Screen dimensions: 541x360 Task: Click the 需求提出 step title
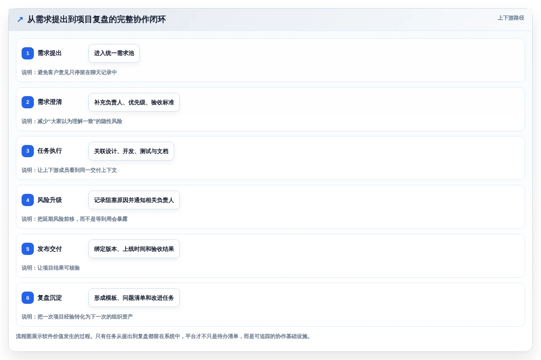[50, 53]
